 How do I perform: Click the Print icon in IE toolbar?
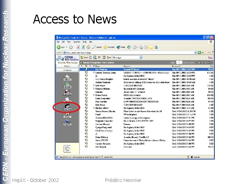[x=141, y=47]
